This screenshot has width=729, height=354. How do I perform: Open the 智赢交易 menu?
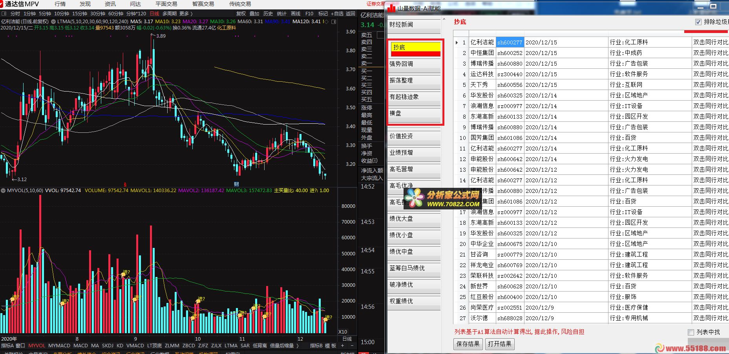coord(203,4)
